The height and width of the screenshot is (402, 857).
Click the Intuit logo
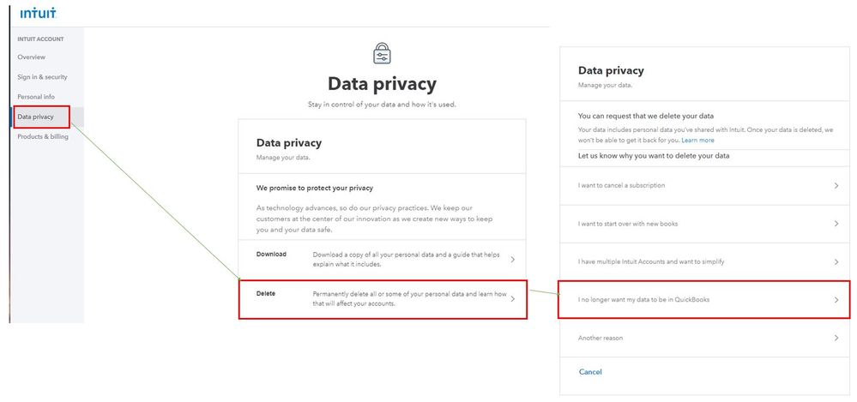coord(39,12)
